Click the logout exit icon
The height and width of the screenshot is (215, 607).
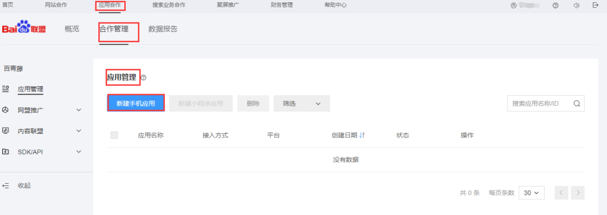click(x=596, y=6)
